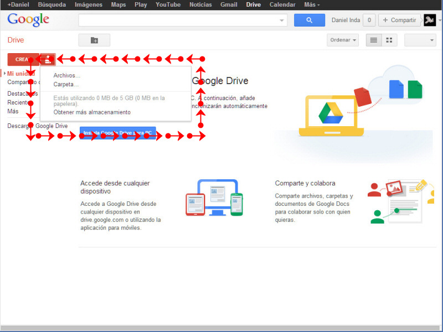The width and height of the screenshot is (443, 332).
Task: Click Obtener más almacenamiento link
Action: pos(92,112)
